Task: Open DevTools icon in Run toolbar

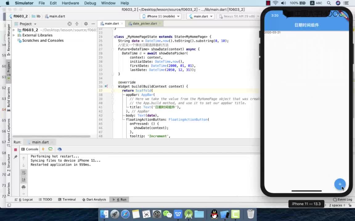Action: [59, 149]
